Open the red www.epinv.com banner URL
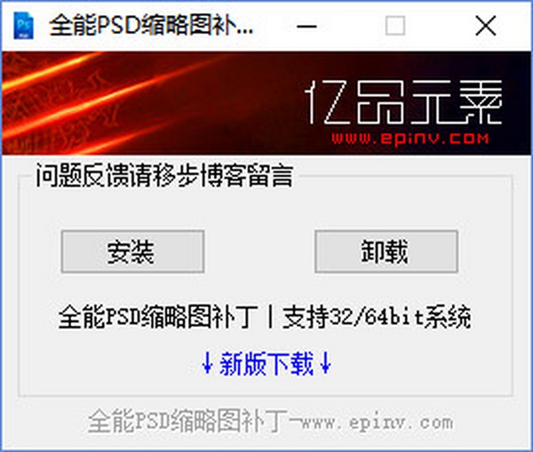Viewport: 533px width, 452px height. pyautogui.click(x=410, y=139)
